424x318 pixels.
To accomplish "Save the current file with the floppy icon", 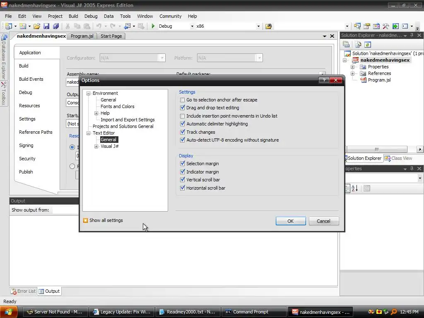I will click(x=46, y=26).
